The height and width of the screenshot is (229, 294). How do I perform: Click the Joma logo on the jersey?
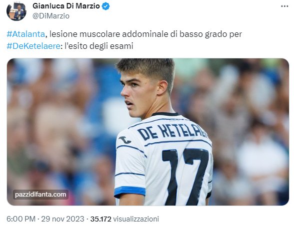(x=125, y=140)
